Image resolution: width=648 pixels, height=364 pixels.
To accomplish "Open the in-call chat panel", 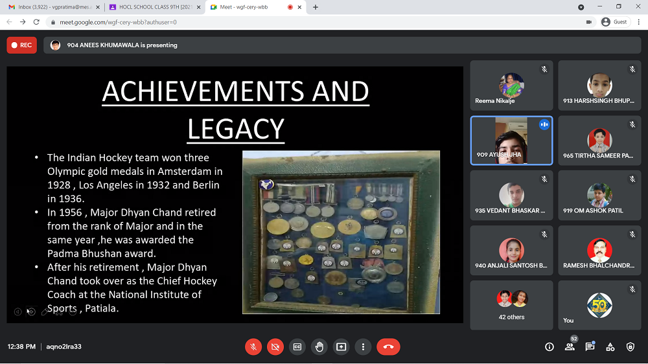I will tap(590, 347).
